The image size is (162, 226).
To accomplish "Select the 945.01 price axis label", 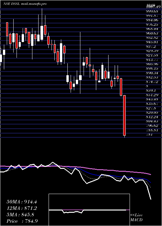I will click(152, 42).
